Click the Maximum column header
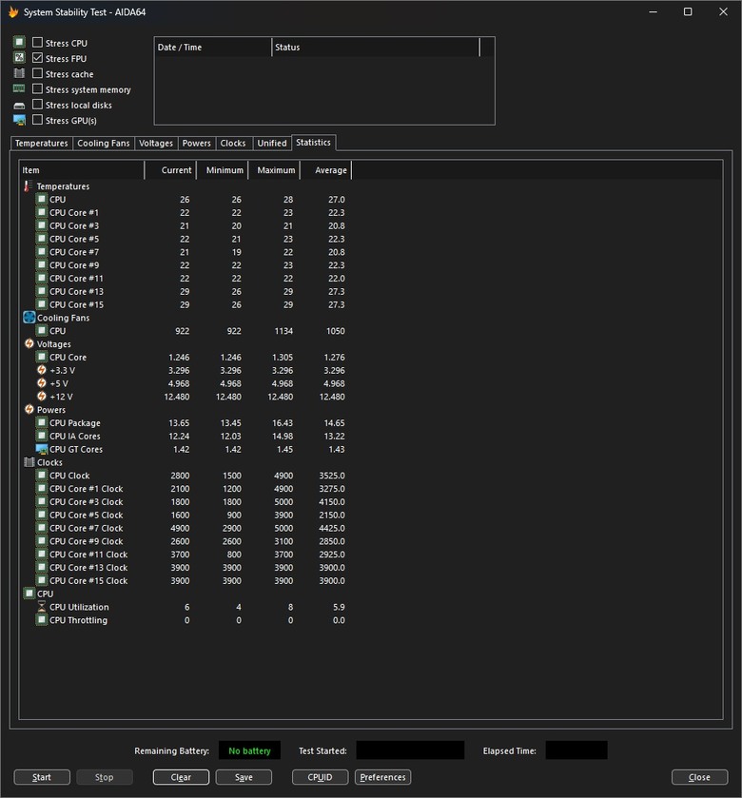 click(x=275, y=170)
